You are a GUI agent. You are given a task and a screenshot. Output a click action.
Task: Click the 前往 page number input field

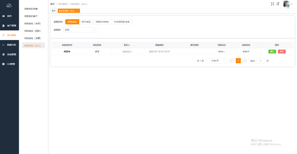click(x=261, y=61)
